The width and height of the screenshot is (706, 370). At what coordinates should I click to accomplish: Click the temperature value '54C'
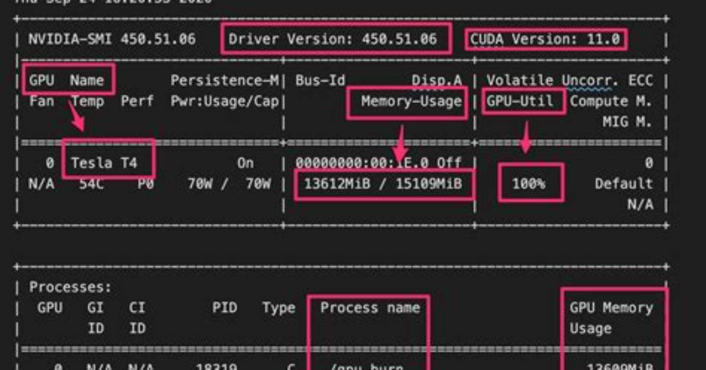[91, 183]
